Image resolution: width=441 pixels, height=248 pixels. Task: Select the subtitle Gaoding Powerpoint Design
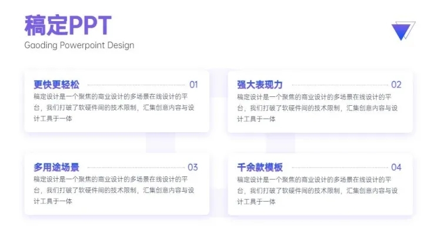coord(79,45)
